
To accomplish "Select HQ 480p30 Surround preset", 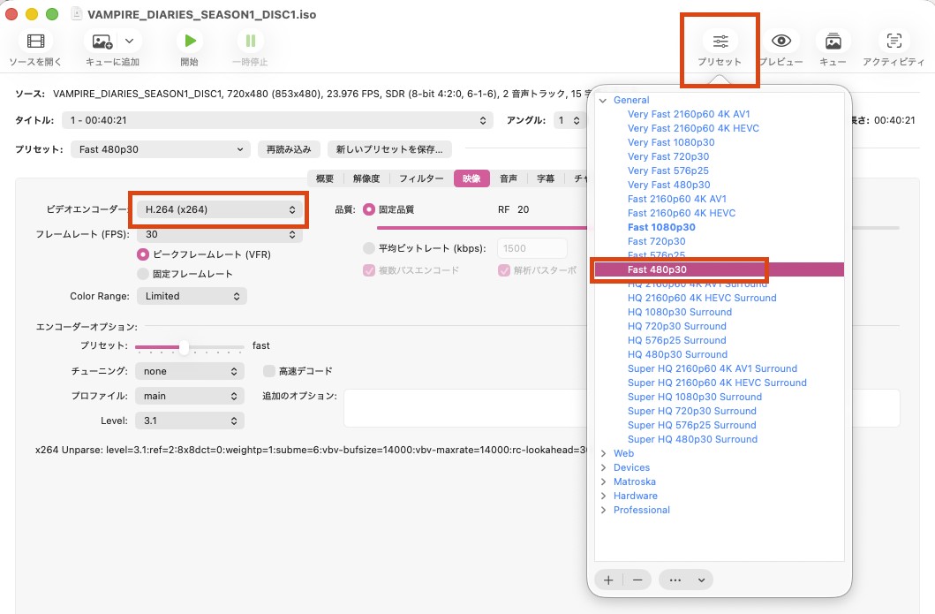I will (677, 354).
